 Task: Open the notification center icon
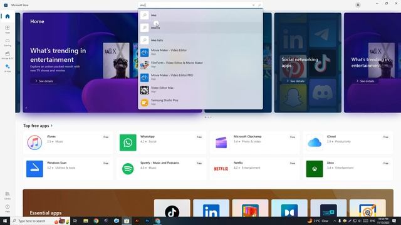(x=394, y=221)
